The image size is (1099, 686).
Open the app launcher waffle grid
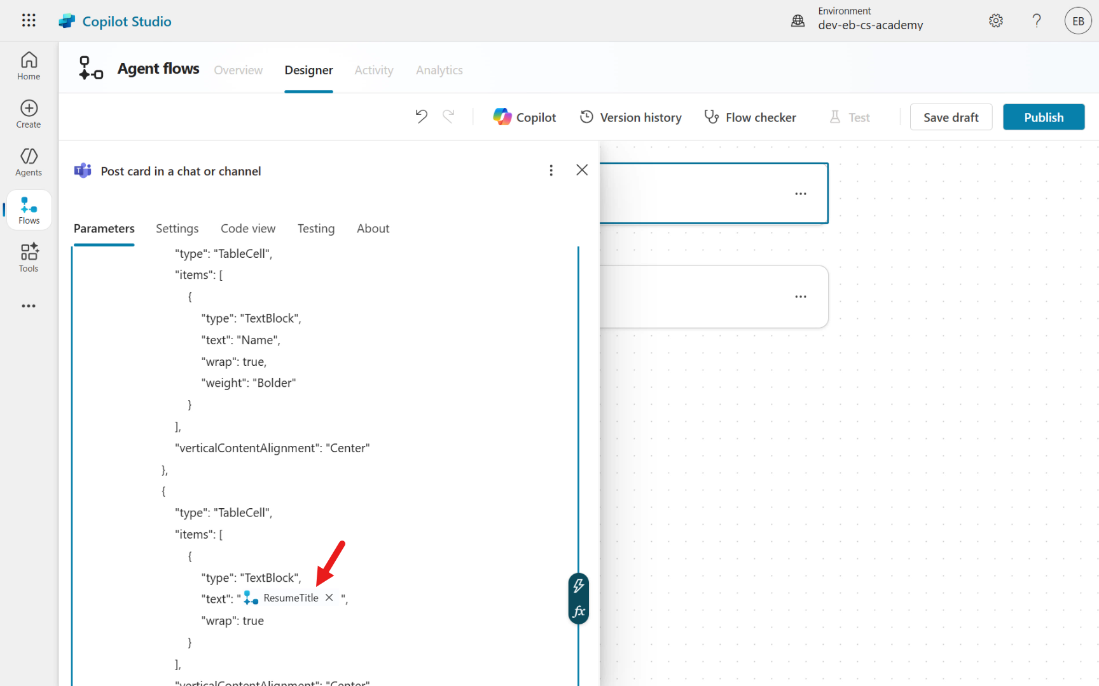point(29,20)
